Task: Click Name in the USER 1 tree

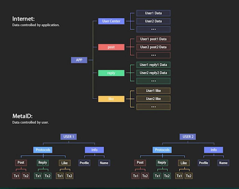Action: click(104, 163)
